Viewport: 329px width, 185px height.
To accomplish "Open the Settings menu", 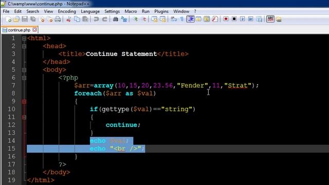I will pyautogui.click(x=112, y=11).
